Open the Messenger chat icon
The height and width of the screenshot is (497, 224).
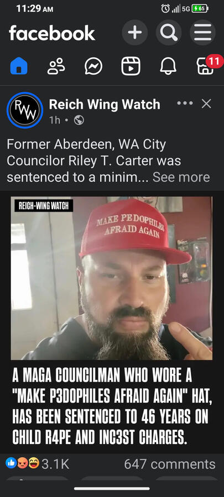(93, 67)
